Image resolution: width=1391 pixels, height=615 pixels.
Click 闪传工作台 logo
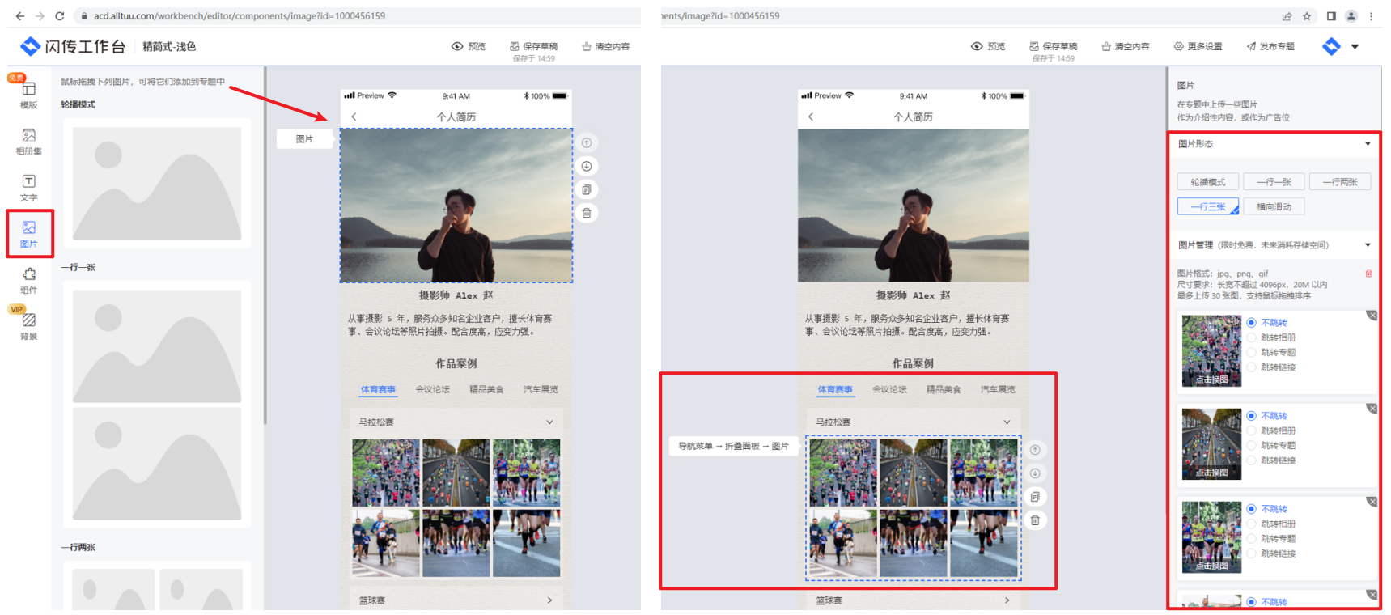(73, 47)
